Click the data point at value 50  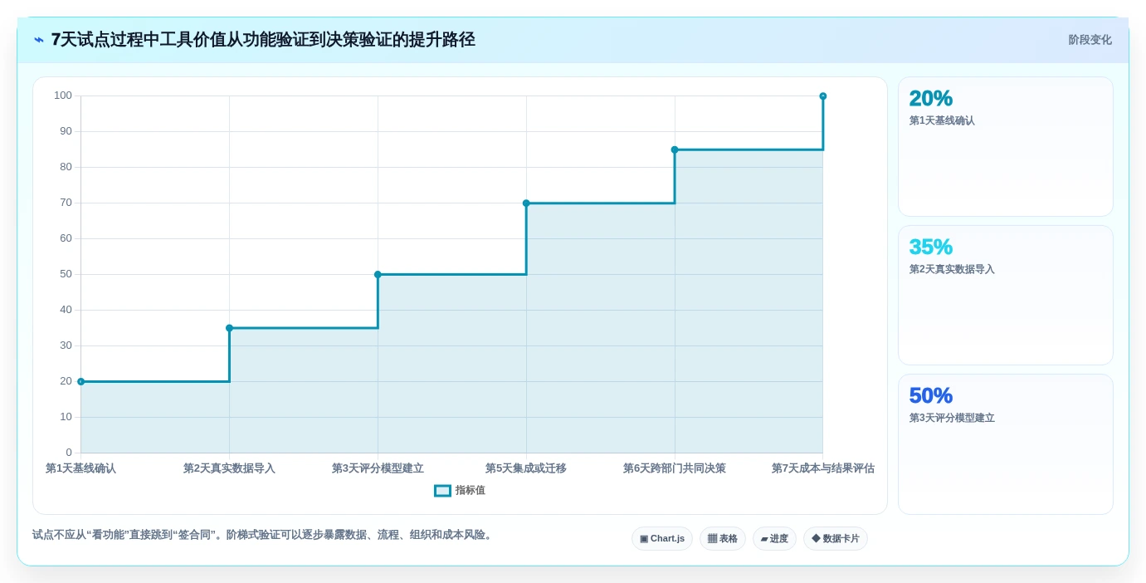pos(378,275)
